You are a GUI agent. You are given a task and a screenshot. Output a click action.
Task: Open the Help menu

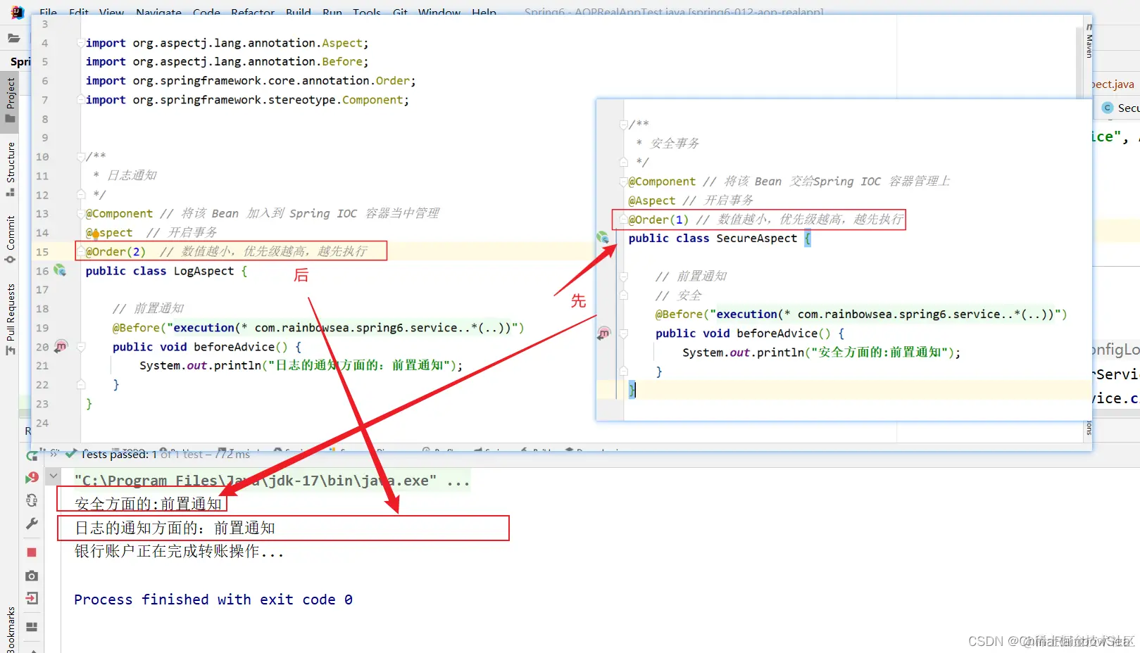pyautogui.click(x=484, y=13)
